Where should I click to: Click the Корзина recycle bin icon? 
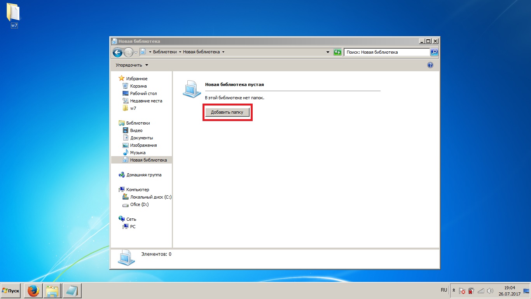[x=125, y=86]
